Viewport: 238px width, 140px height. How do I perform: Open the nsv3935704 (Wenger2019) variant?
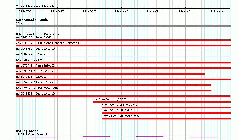click(x=34, y=71)
